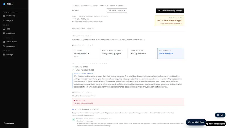
Task: Select the Winning Hire Similarity card
Action: [x=114, y=53]
